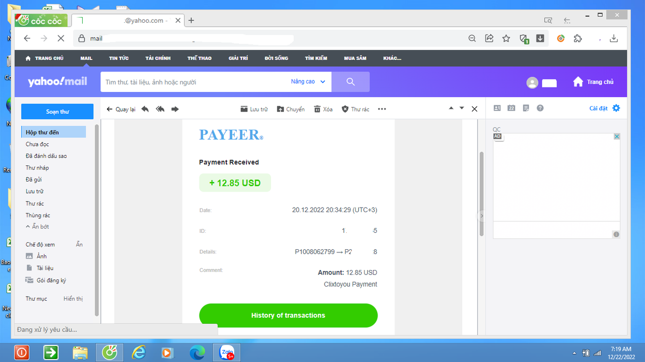This screenshot has height=362, width=645.
Task: Collapse the right side panel handle
Action: point(481,216)
